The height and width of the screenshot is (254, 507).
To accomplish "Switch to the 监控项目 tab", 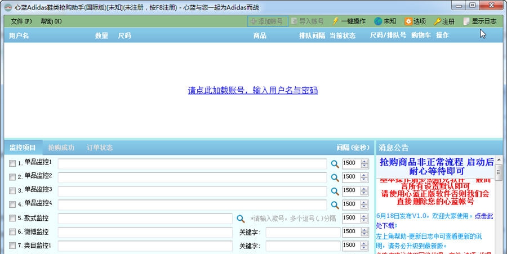I will coord(23,148).
